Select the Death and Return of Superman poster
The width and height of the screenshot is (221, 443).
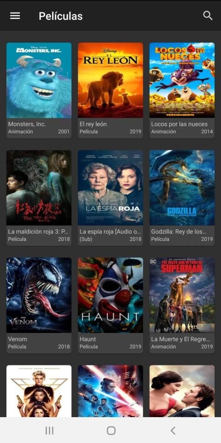[x=182, y=295]
